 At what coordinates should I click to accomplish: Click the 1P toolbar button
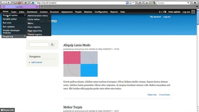point(25,3)
